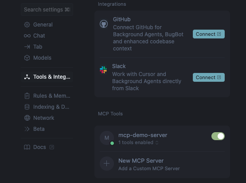The image size is (246, 183).
Task: Click the plus icon for New MCP Server
Action: (x=107, y=164)
